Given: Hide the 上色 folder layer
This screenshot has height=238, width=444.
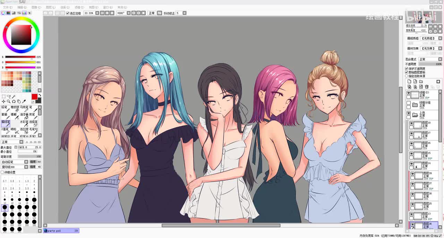Looking at the screenshot, I should click(409, 113).
